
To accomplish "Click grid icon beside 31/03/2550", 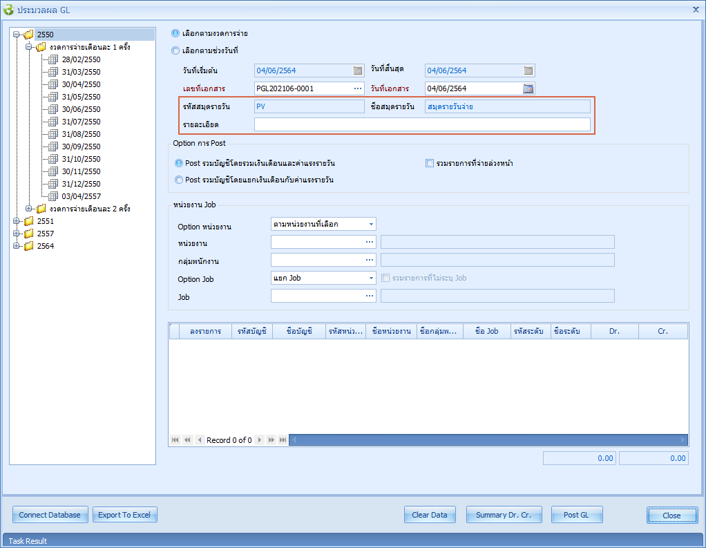I will [x=53, y=72].
